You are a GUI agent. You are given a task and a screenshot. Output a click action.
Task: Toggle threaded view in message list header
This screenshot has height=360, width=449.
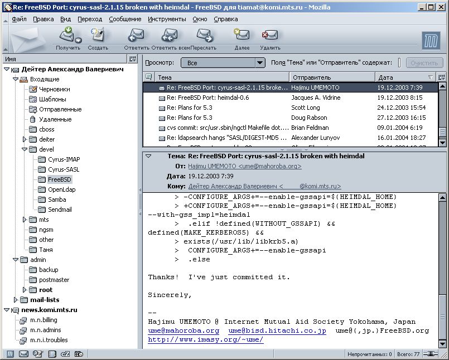[x=148, y=77]
